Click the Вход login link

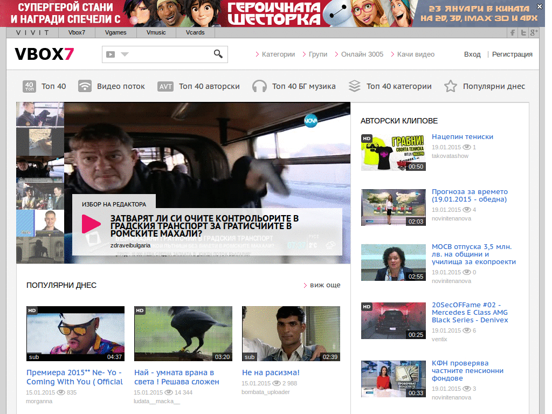[x=472, y=54]
